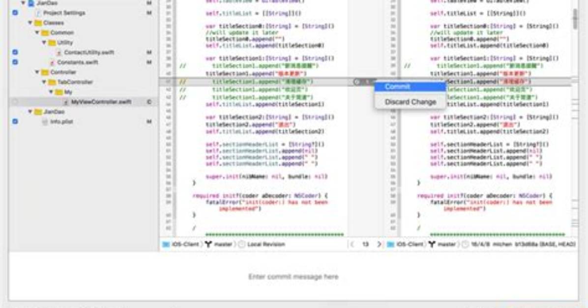Click the Utility folder icon
Image resolution: width=588 pixels, height=308 pixels.
click(x=52, y=43)
